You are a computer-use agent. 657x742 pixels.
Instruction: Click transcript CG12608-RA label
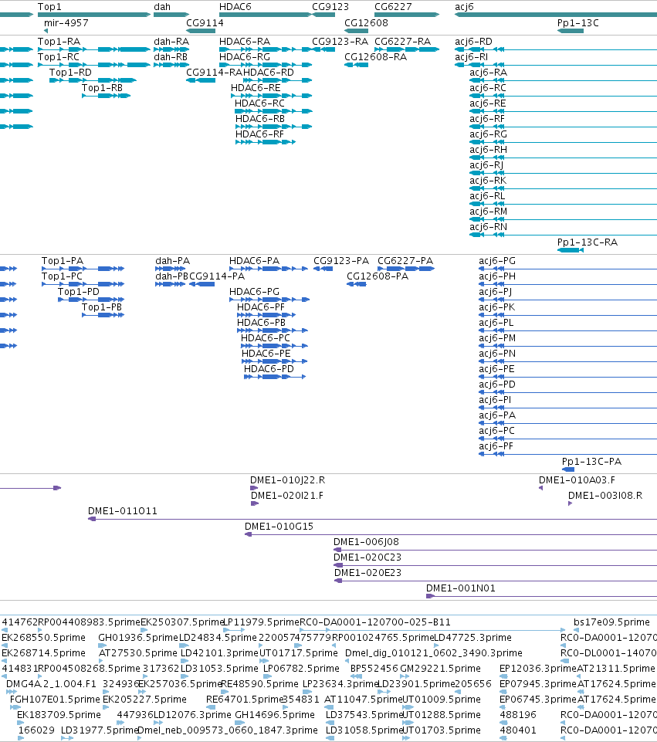[375, 57]
